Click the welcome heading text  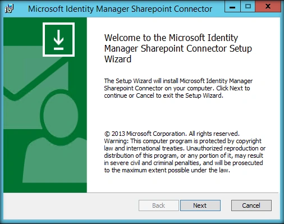click(x=178, y=48)
